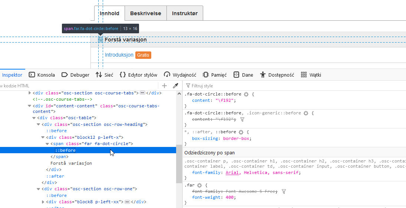The height and width of the screenshot is (208, 406).
Task: Switch to the Instruktør tab
Action: (x=185, y=13)
